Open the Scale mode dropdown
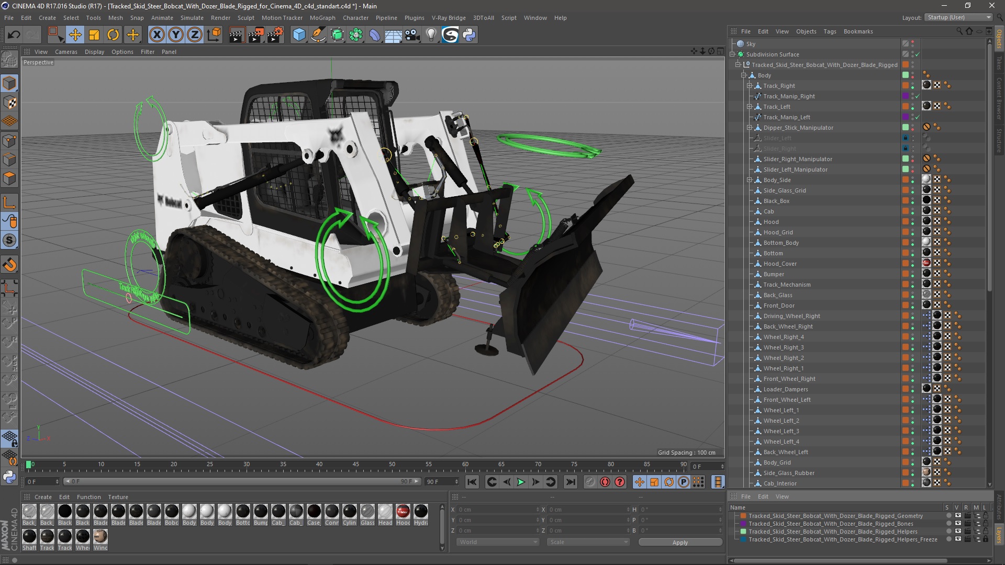The height and width of the screenshot is (565, 1005). 588,542
